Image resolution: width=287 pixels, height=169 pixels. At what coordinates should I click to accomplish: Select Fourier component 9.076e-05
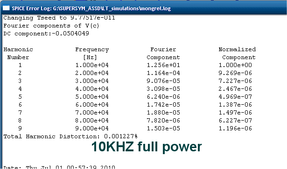click(x=163, y=81)
